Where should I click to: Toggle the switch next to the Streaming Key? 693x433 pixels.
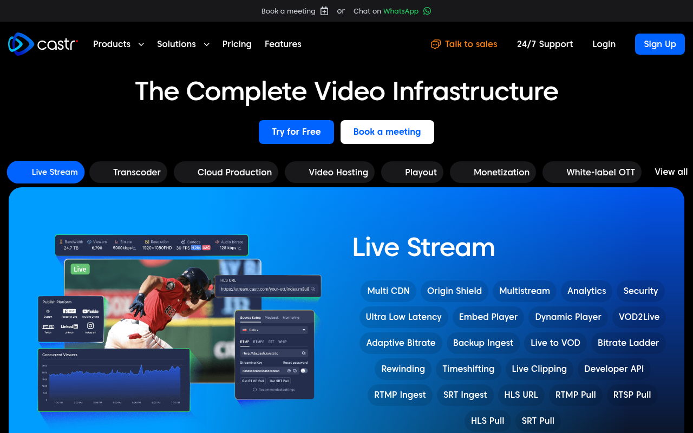point(304,371)
